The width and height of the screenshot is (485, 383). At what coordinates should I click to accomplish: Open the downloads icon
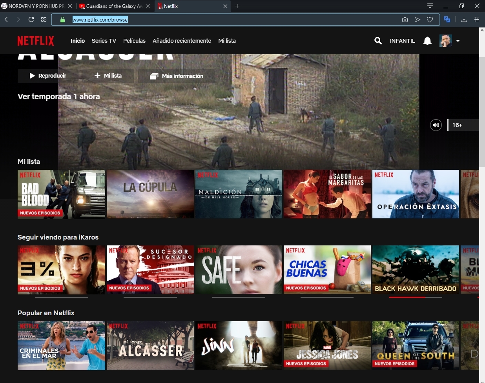(464, 20)
